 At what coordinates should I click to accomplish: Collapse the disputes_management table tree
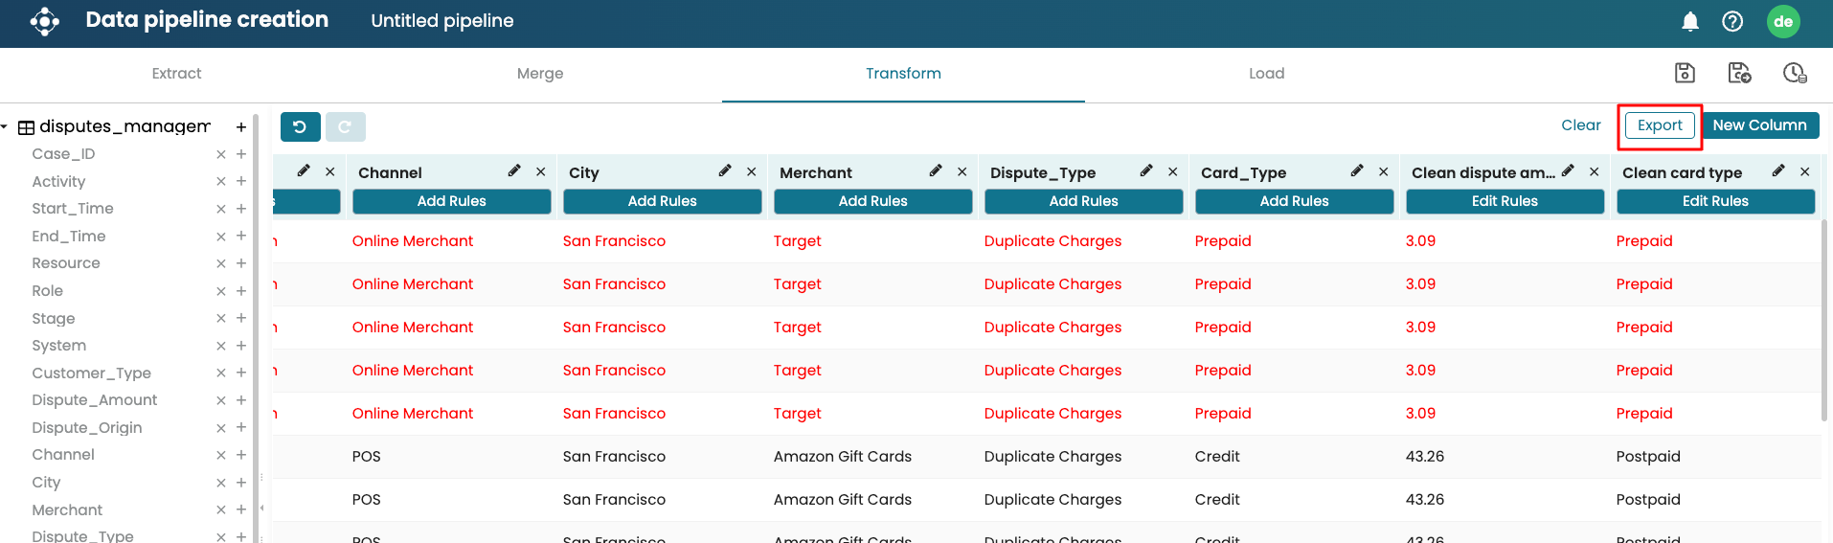(5, 126)
